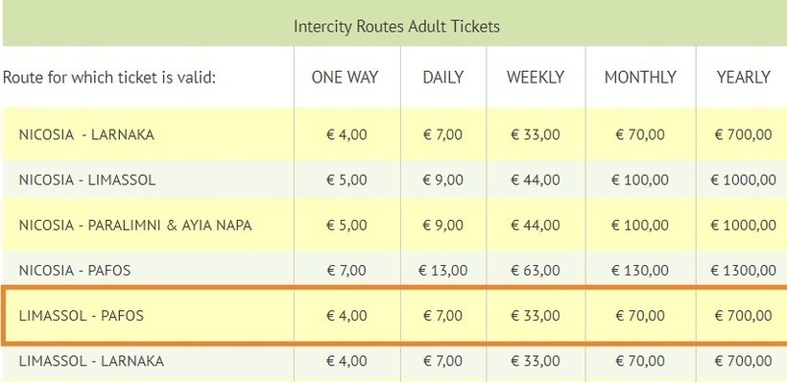Click the NICOSIA - LIMASSOL route name

[87, 179]
